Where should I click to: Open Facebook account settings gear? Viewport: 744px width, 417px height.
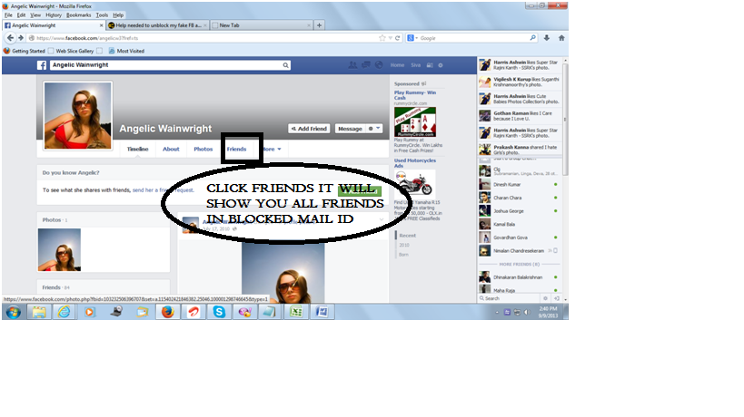[441, 65]
